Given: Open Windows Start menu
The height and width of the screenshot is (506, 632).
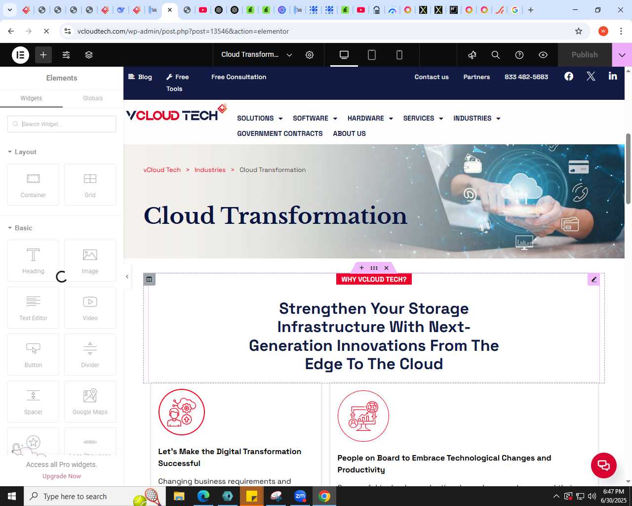Looking at the screenshot, I should [x=12, y=496].
